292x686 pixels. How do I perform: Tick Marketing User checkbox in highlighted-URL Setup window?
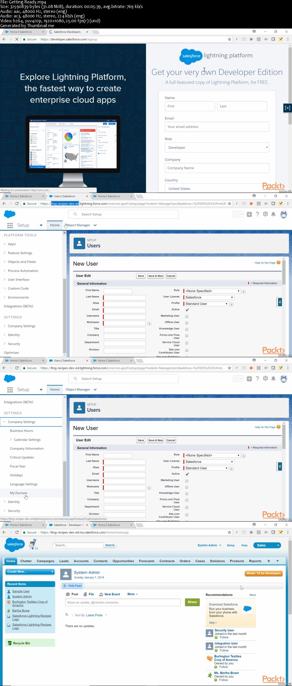click(187, 316)
